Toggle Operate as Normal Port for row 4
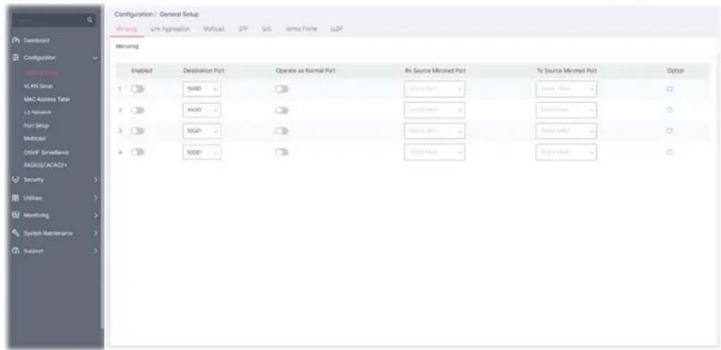Viewport: 721px width, 350px height. tap(282, 152)
